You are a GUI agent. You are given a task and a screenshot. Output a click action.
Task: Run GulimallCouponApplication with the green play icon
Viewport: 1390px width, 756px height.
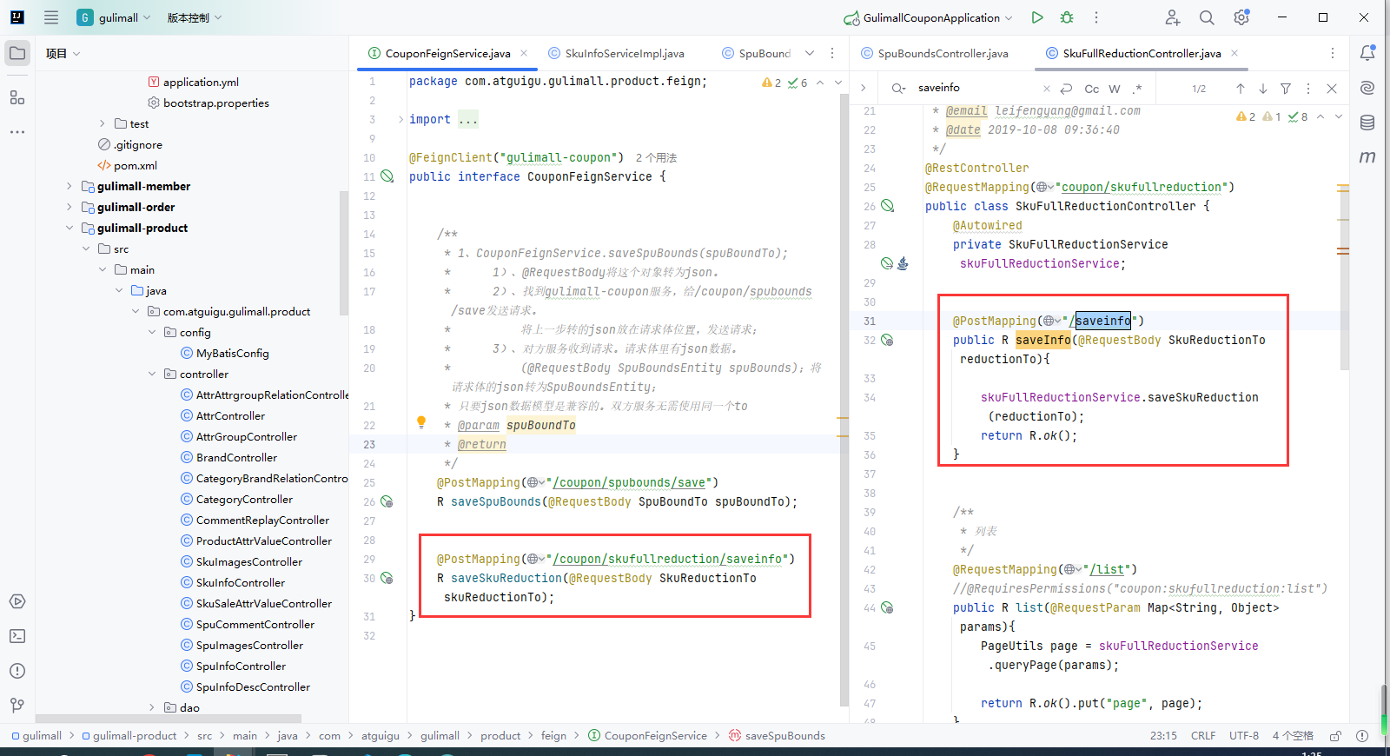tap(1037, 17)
